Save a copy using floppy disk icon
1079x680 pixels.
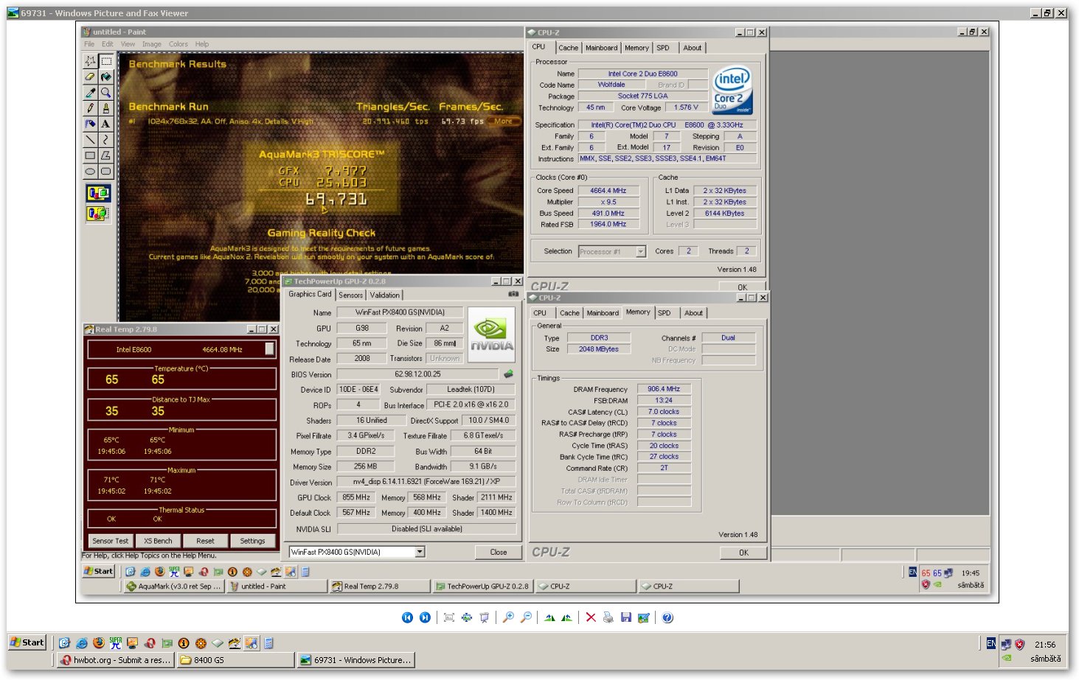pyautogui.click(x=625, y=617)
